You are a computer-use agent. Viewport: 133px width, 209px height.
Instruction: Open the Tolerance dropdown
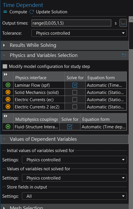(x=79, y=33)
